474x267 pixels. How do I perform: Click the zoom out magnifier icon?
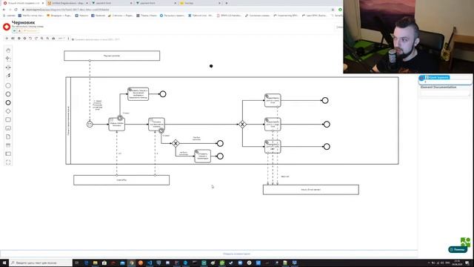(x=47, y=39)
